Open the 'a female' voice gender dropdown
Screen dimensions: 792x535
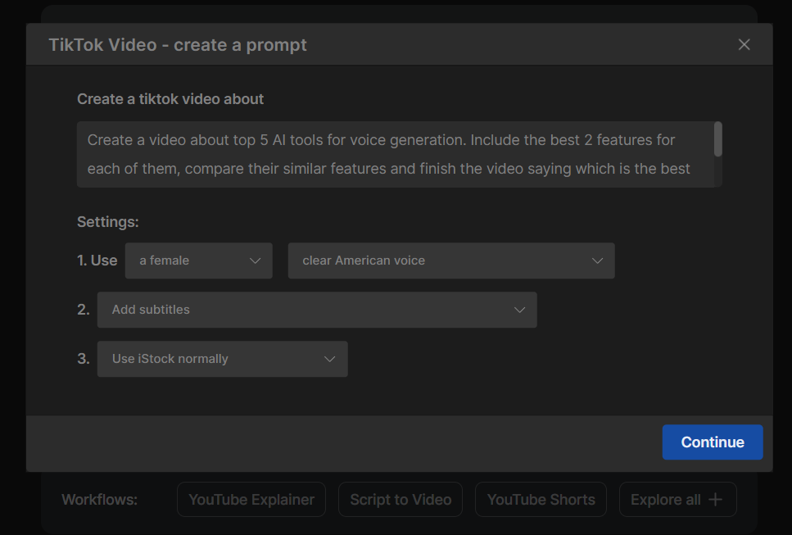point(198,261)
